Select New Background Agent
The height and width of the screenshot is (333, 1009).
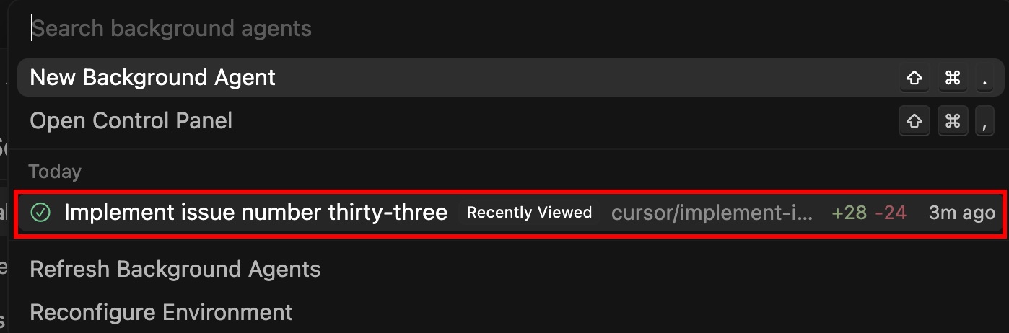coord(510,78)
